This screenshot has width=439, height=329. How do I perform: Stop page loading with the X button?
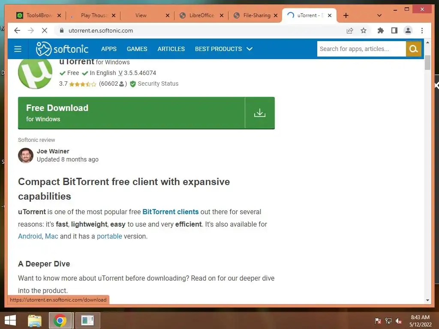45,30
